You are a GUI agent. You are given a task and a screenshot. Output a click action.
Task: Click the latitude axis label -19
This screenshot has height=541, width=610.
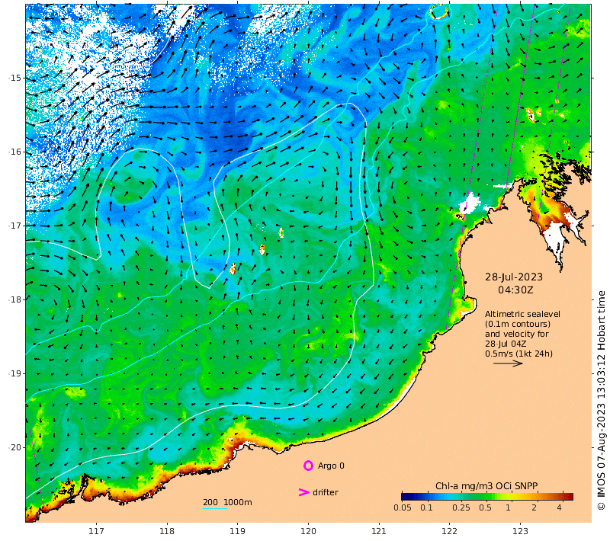[14, 373]
